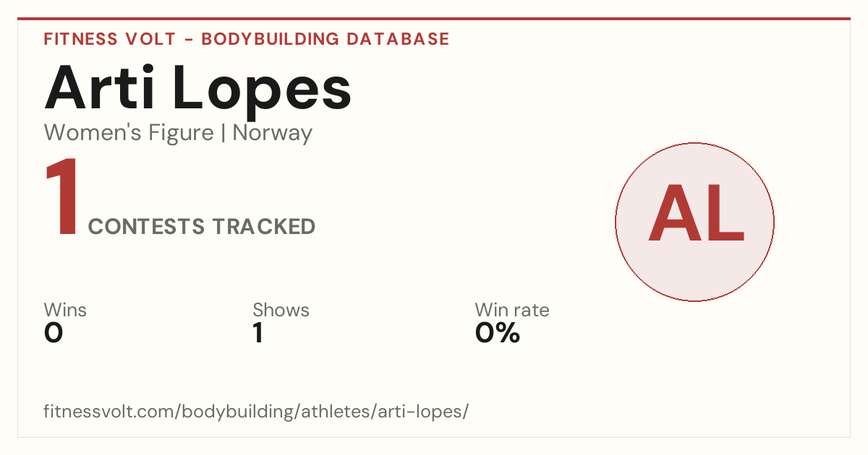
Task: Click the Shows value 1
Action: click(258, 333)
